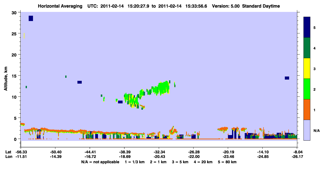Click the 'Lat' row label
Screen dimensions: 330x169
pyautogui.click(x=8, y=152)
